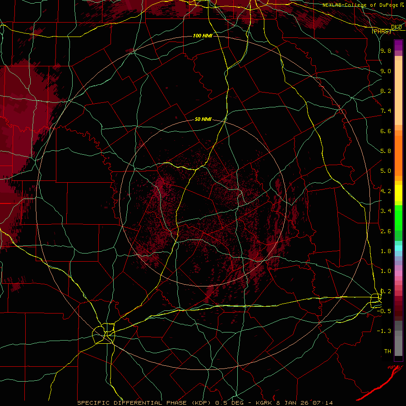The image size is (406, 406).
Task: Pick the gray segment near TH
Action: pos(398,346)
